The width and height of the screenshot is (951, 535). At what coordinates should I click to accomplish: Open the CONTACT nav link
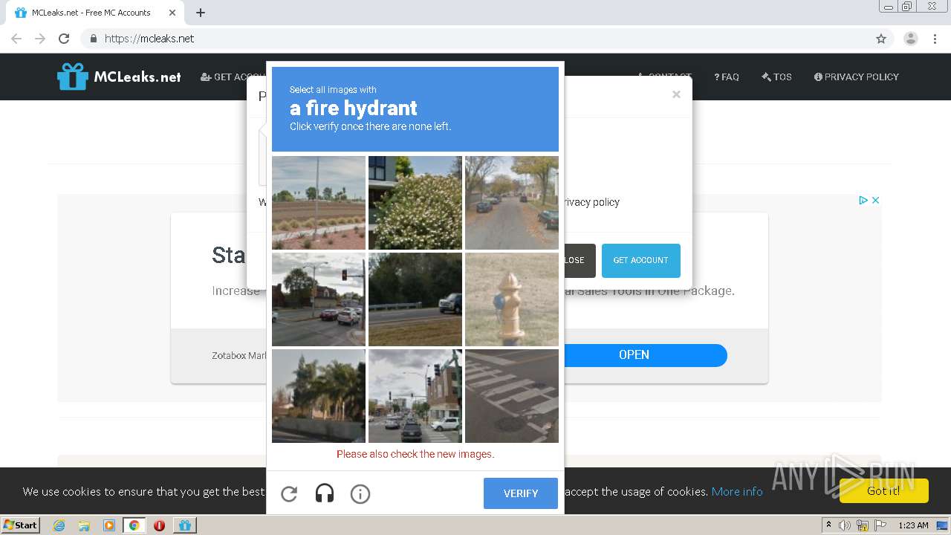pyautogui.click(x=664, y=77)
